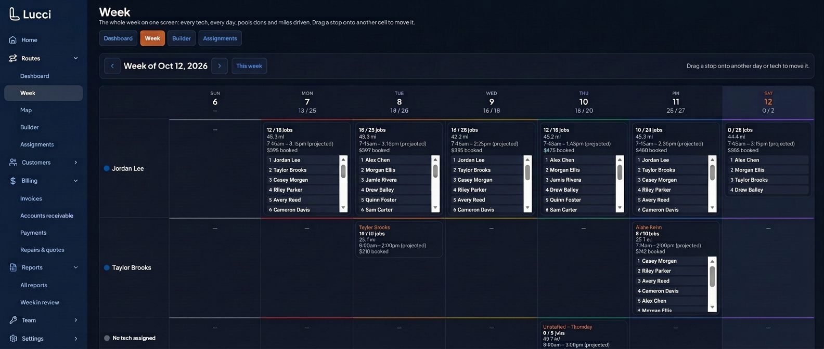
Task: Switch to the Dashboard tab
Action: (118, 38)
